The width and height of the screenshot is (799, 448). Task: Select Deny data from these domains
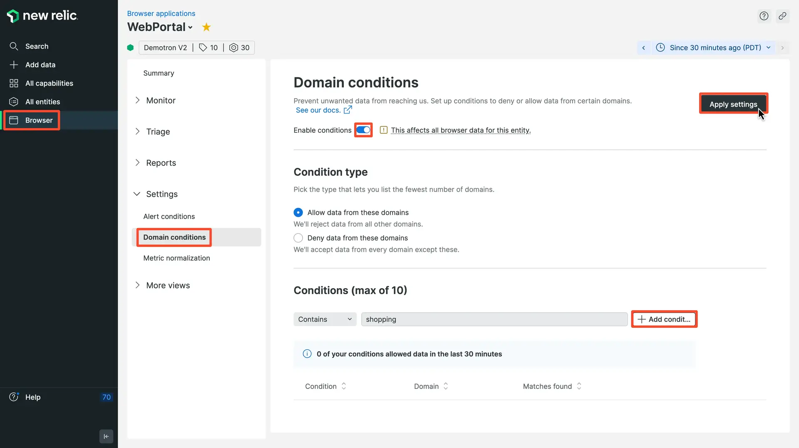298,238
